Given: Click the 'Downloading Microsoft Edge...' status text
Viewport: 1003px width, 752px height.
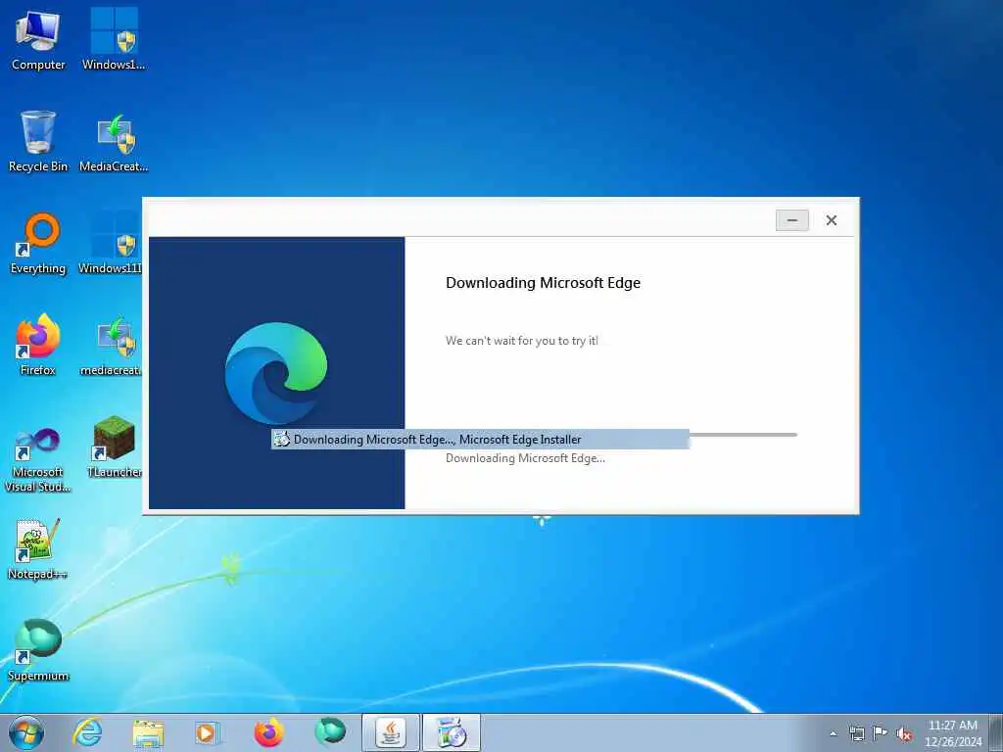Looking at the screenshot, I should tap(525, 458).
